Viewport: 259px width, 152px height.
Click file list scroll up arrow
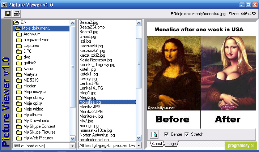pos(139,23)
